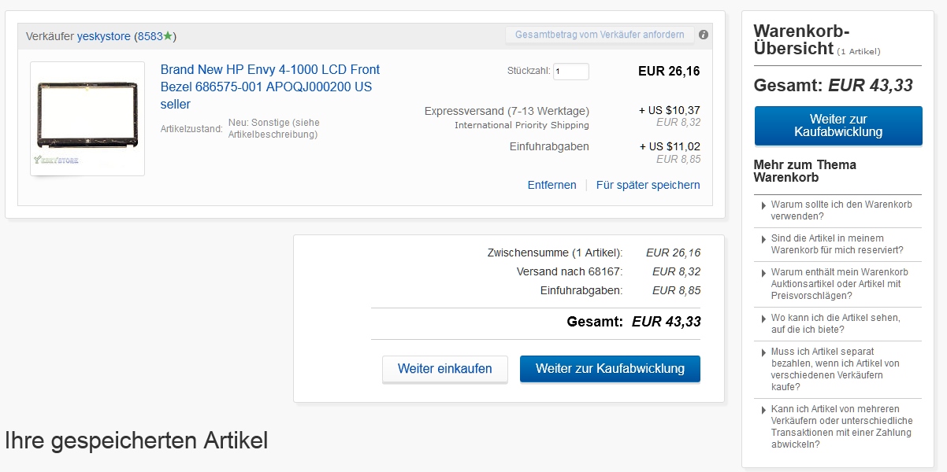The height and width of the screenshot is (472, 947).
Task: Click the info icon beside Gesamtbetrag anfordern
Action: [x=703, y=35]
